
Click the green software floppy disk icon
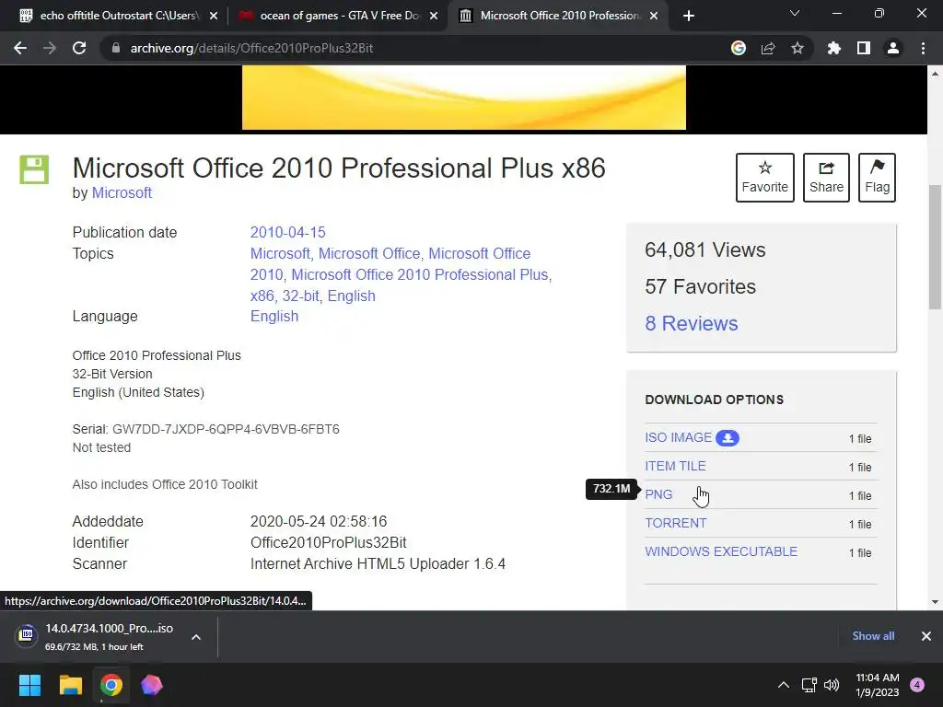[x=34, y=169]
